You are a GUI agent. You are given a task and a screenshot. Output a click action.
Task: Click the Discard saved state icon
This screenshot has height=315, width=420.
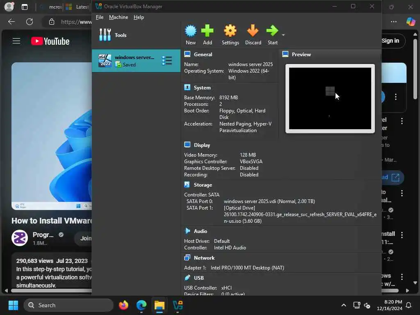tap(253, 34)
